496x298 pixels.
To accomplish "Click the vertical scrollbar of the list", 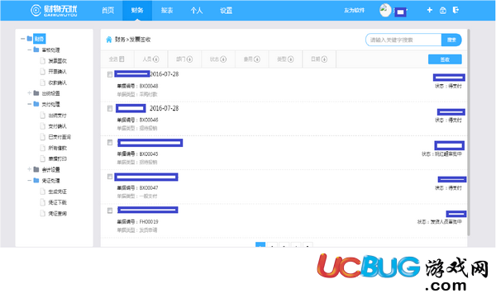I will point(469,132).
